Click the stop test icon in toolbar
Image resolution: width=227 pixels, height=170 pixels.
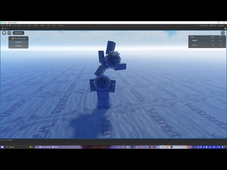click(x=19, y=25)
